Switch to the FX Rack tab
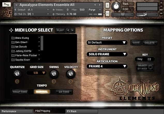The image size is (164, 114). [x=82, y=111]
